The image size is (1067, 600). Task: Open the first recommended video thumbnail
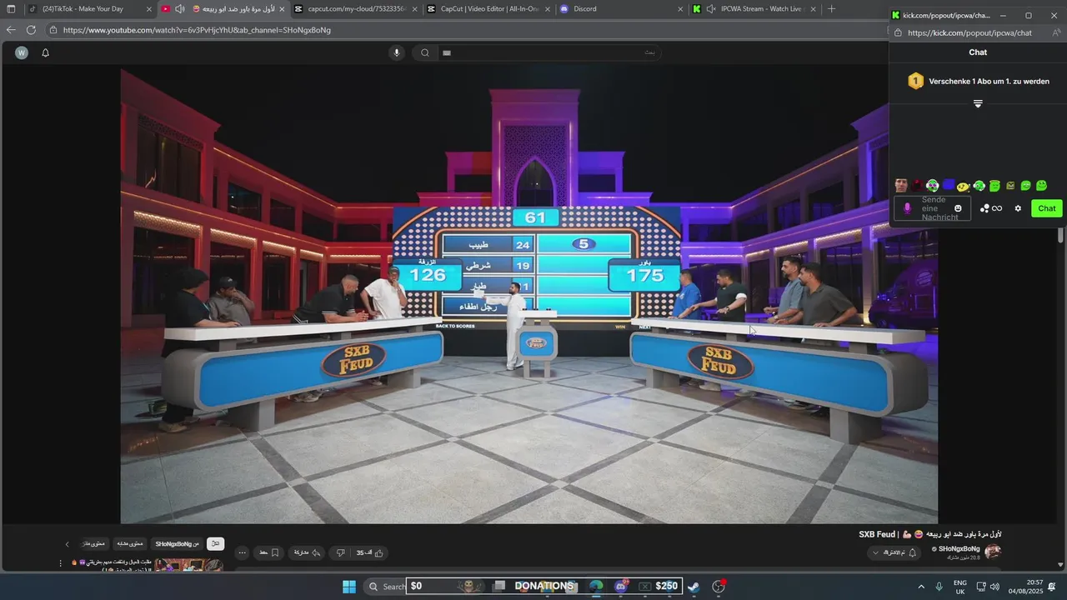point(188,565)
